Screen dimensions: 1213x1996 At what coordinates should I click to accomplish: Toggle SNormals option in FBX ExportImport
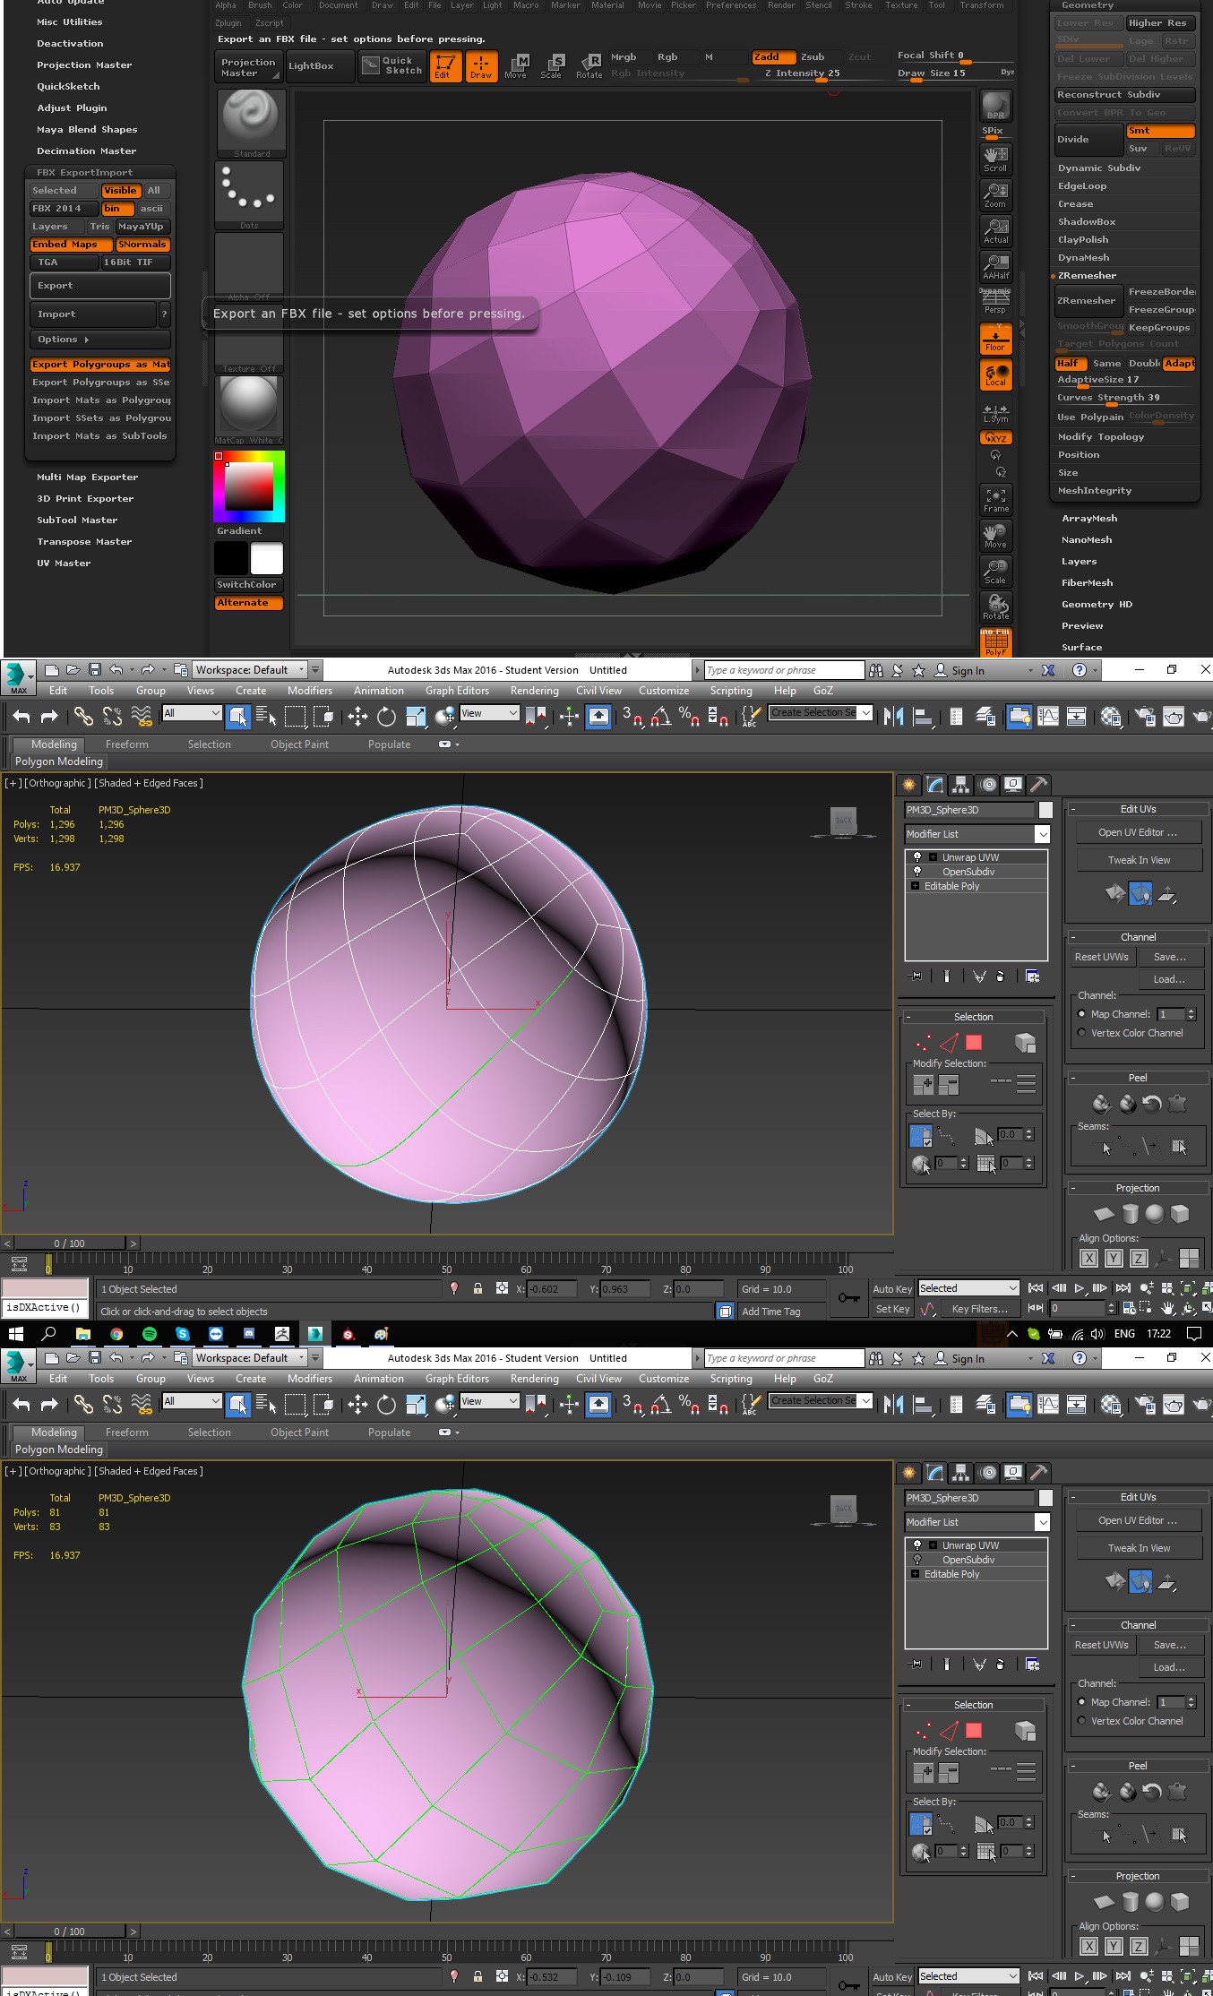(x=142, y=245)
